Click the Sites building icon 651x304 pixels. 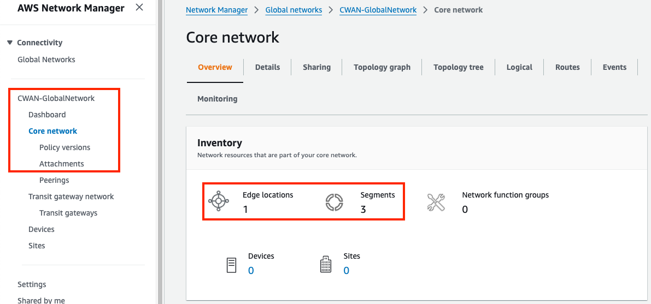click(x=326, y=264)
